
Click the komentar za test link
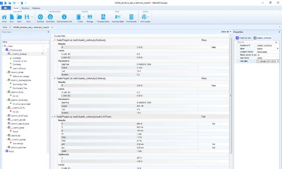pyautogui.click(x=20, y=61)
